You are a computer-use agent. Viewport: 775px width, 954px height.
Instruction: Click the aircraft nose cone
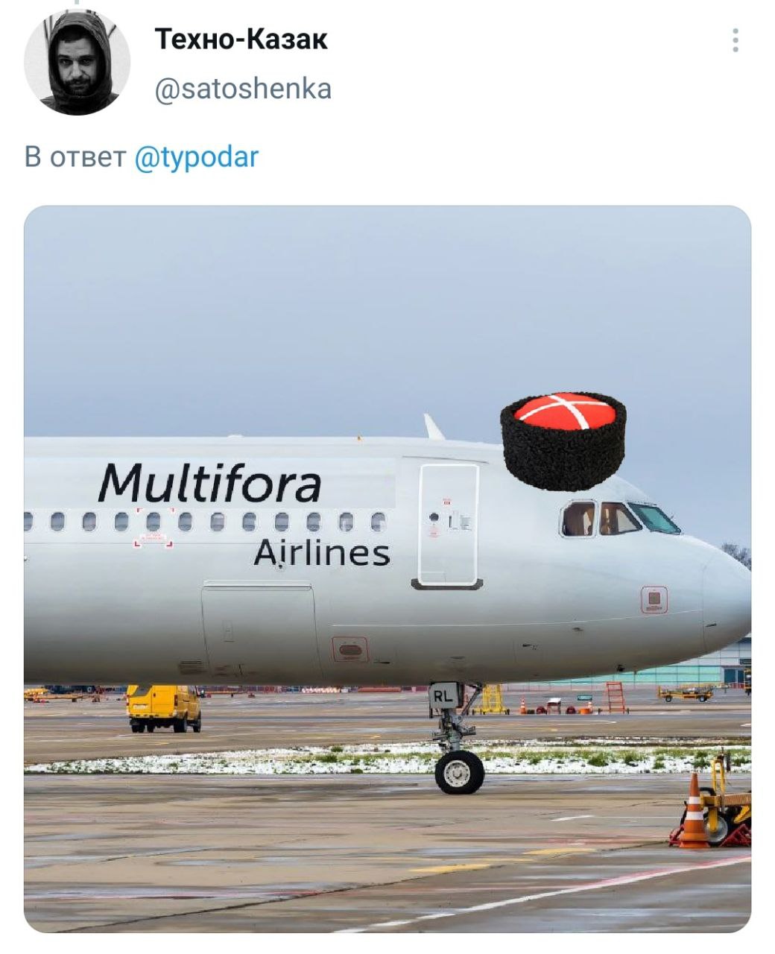(727, 600)
